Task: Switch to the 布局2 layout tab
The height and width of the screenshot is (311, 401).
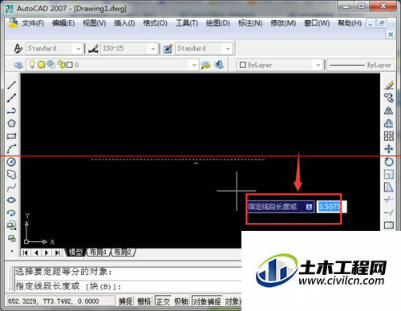Action: point(123,252)
